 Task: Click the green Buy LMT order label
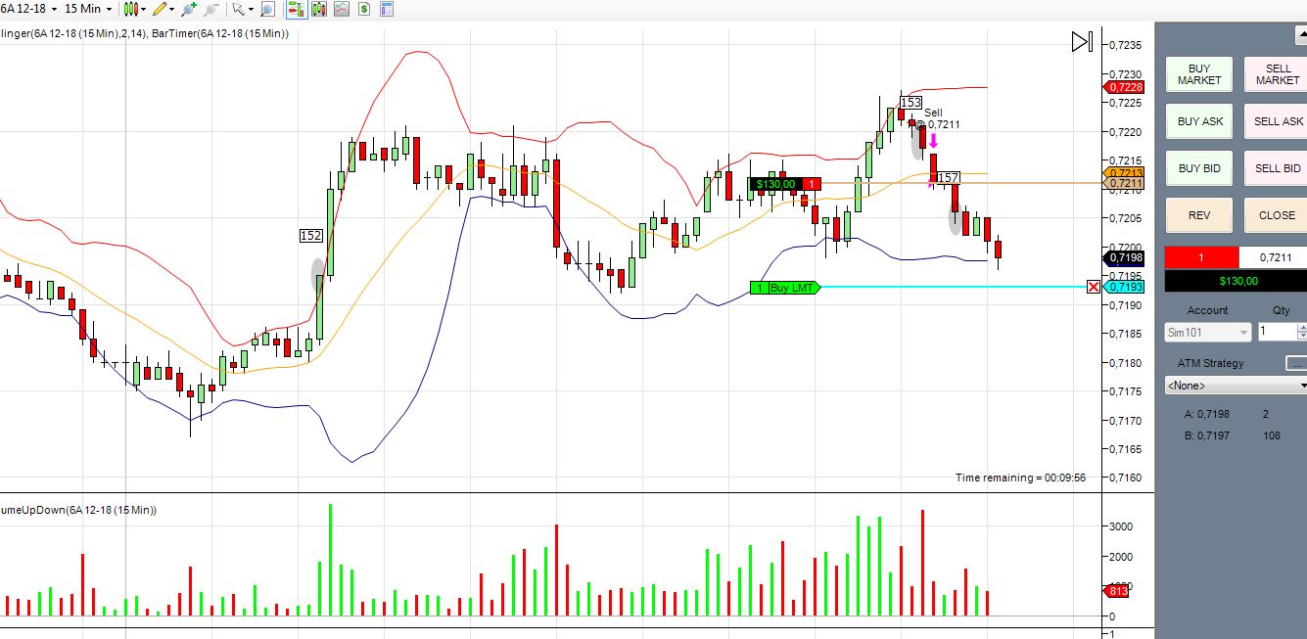pos(785,288)
